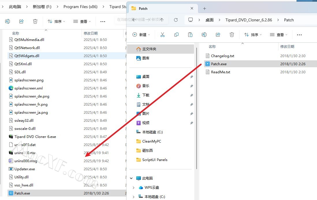Image resolution: width=317 pixels, height=200 pixels.
Task: Open 排序 sort dropdown in Patch window
Action: 253,35
